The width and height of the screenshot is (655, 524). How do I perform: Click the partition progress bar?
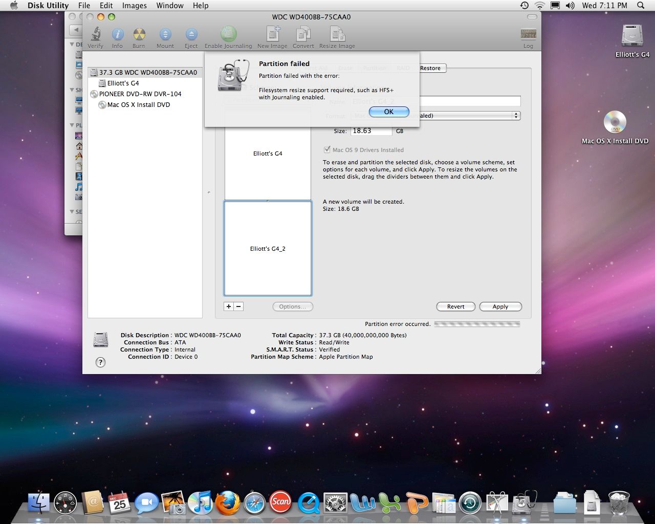(x=477, y=324)
